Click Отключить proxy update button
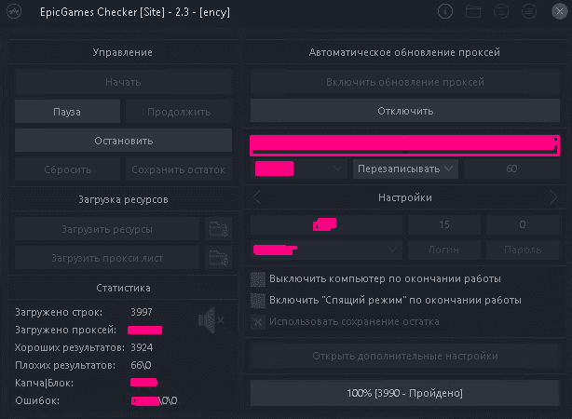Viewport: 572px width, 419px height. pos(405,111)
